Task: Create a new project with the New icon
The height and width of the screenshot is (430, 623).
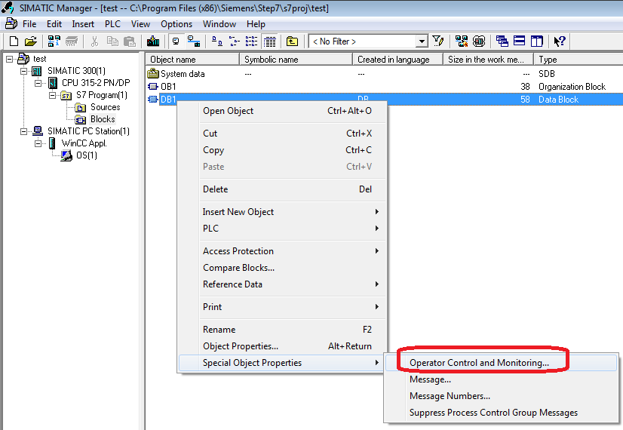Action: (14, 41)
